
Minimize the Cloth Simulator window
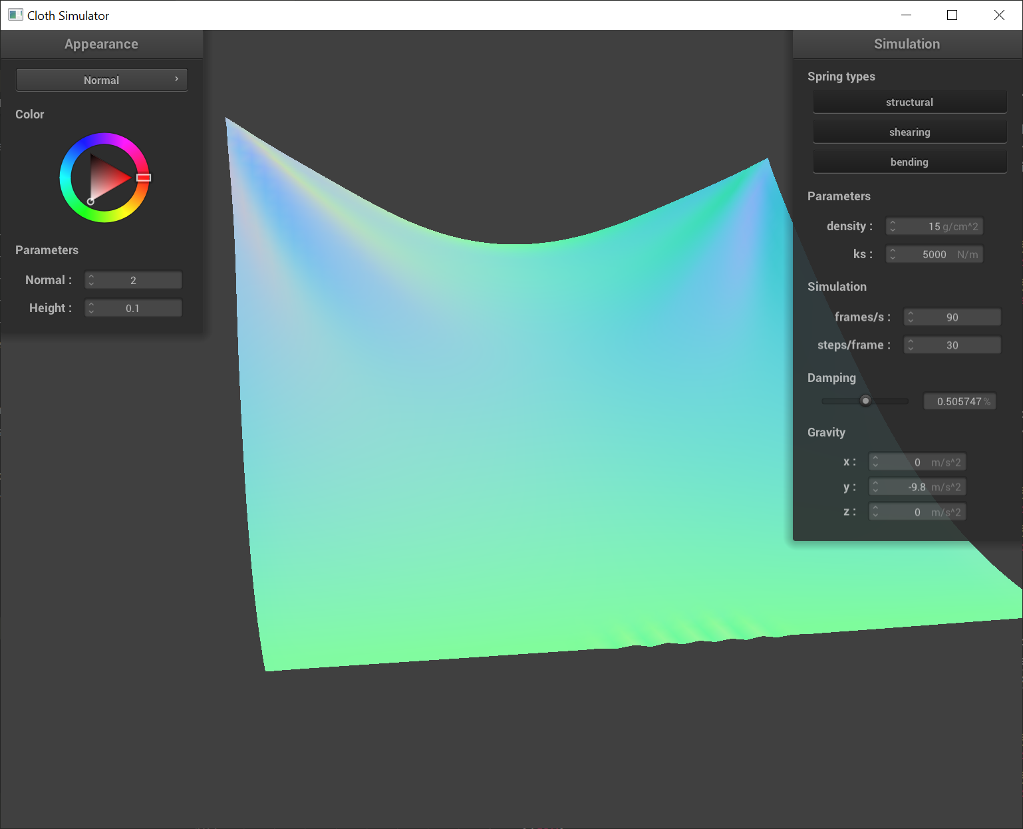[906, 15]
